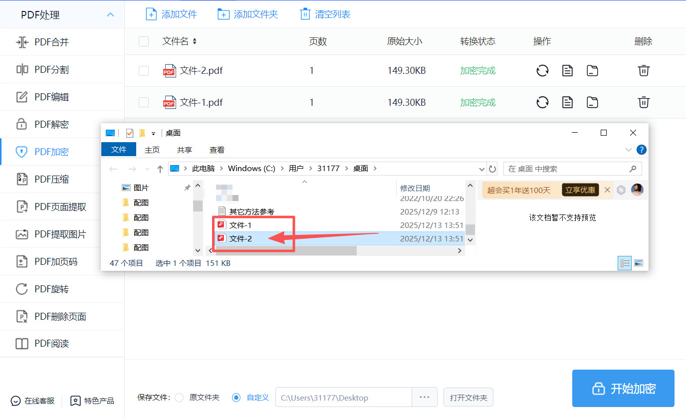Delete 文件-2.pdf with its trash icon
The image size is (686, 419).
[x=644, y=71]
